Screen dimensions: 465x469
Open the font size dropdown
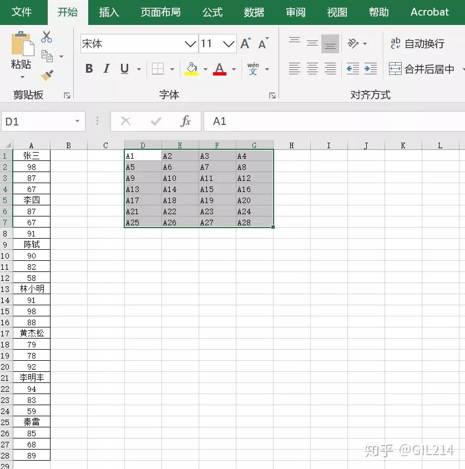229,44
